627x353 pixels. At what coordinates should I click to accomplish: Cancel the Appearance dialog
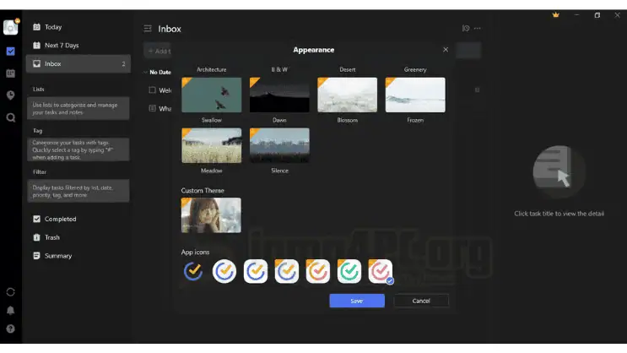coord(421,301)
